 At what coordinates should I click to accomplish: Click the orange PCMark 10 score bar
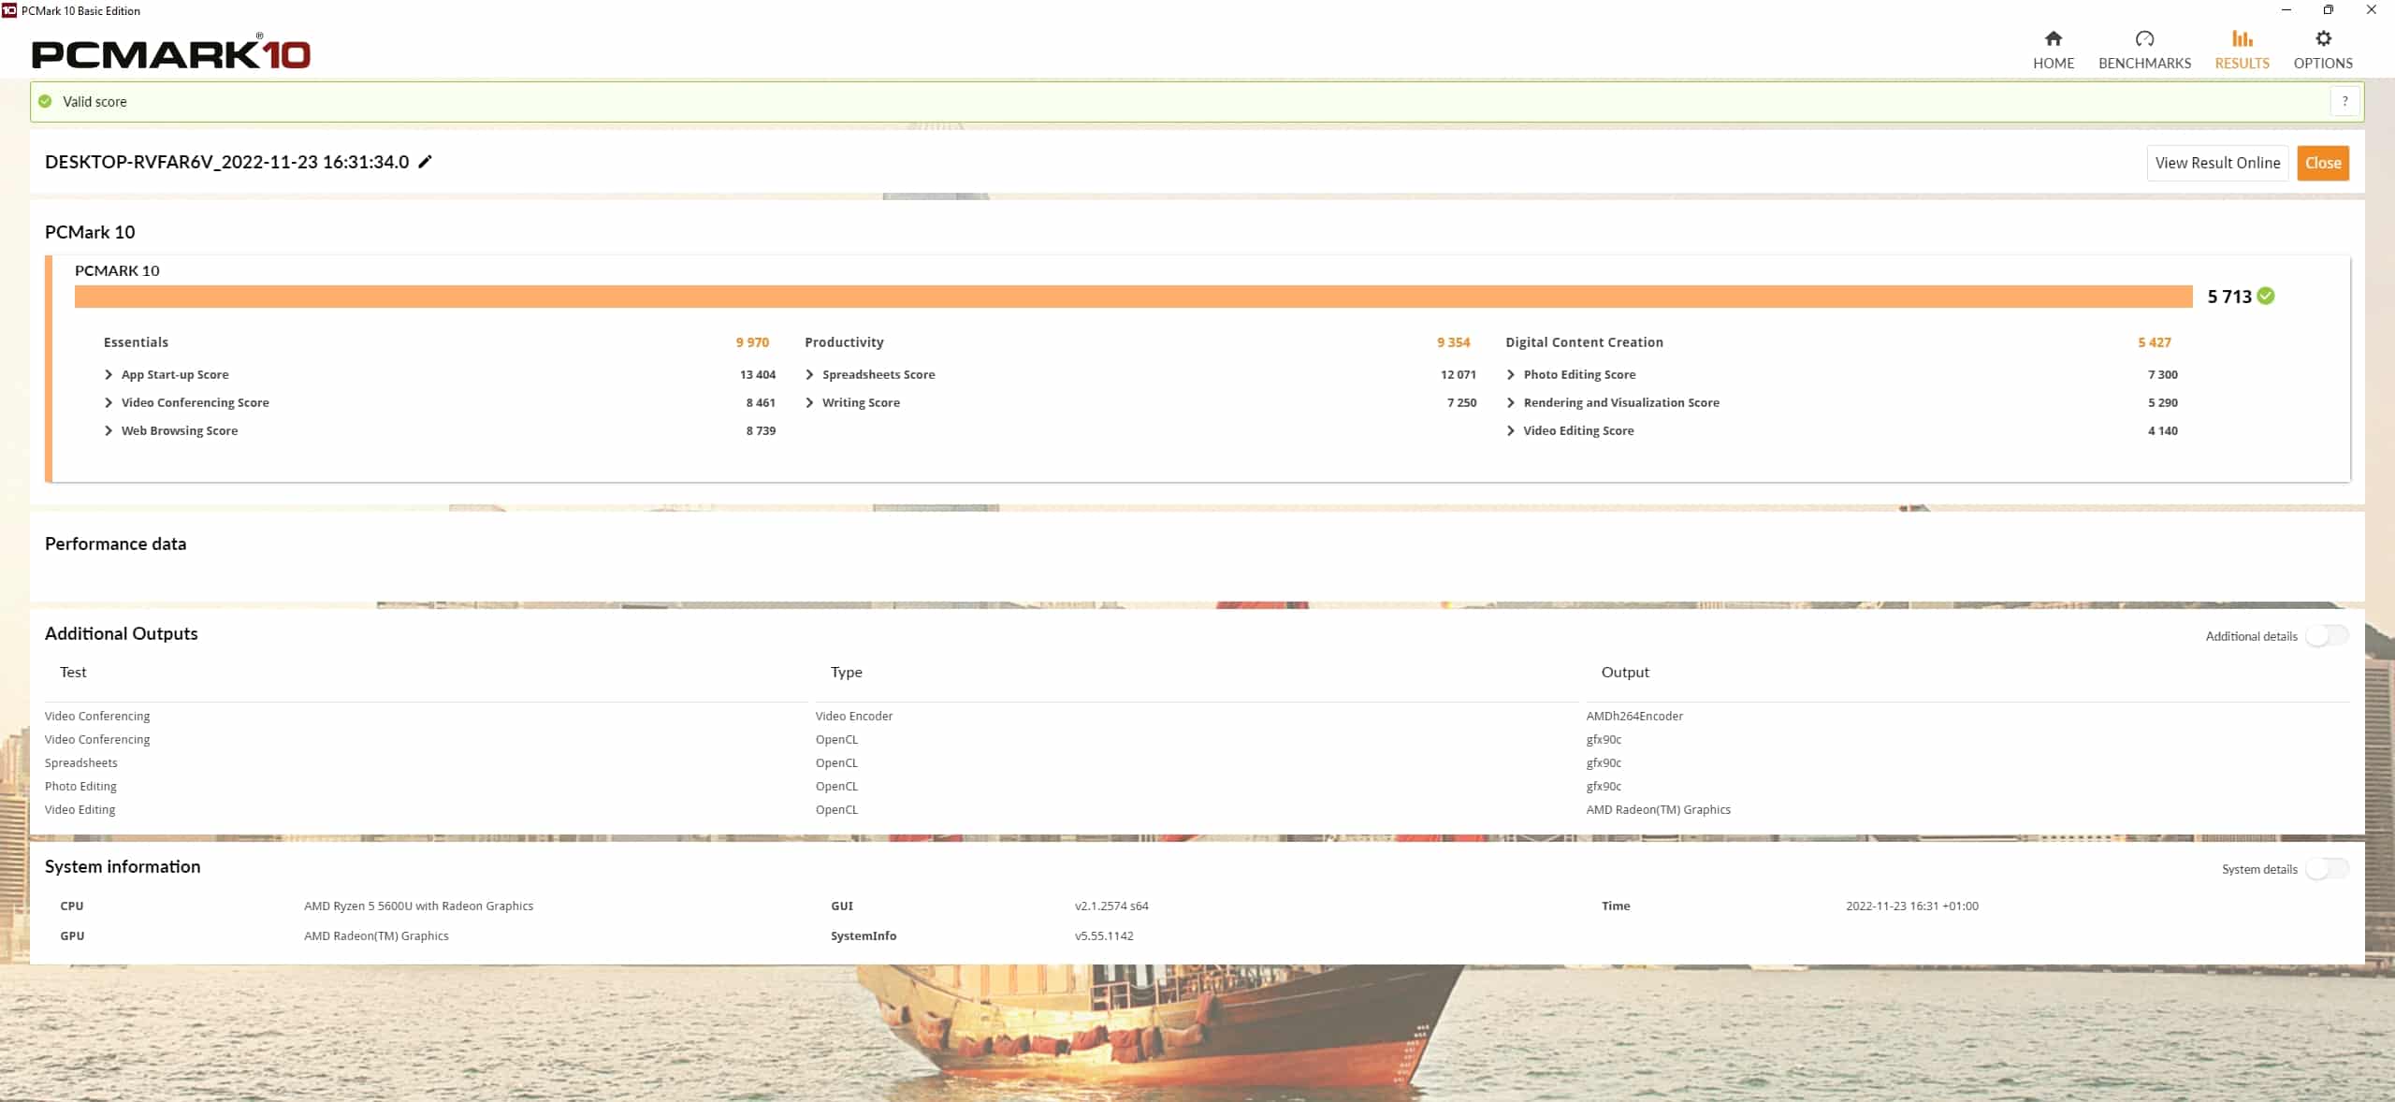coord(1132,297)
